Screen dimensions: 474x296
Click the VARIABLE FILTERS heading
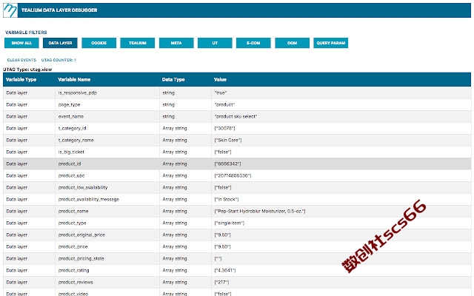point(26,33)
